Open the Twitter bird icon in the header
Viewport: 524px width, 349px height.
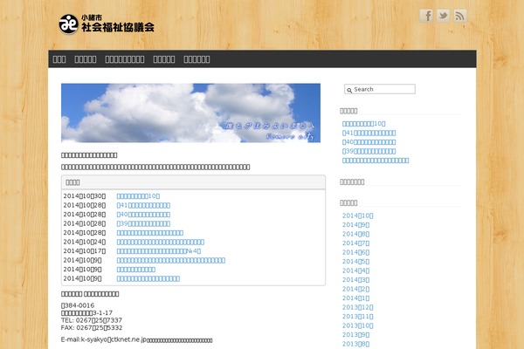pos(443,16)
